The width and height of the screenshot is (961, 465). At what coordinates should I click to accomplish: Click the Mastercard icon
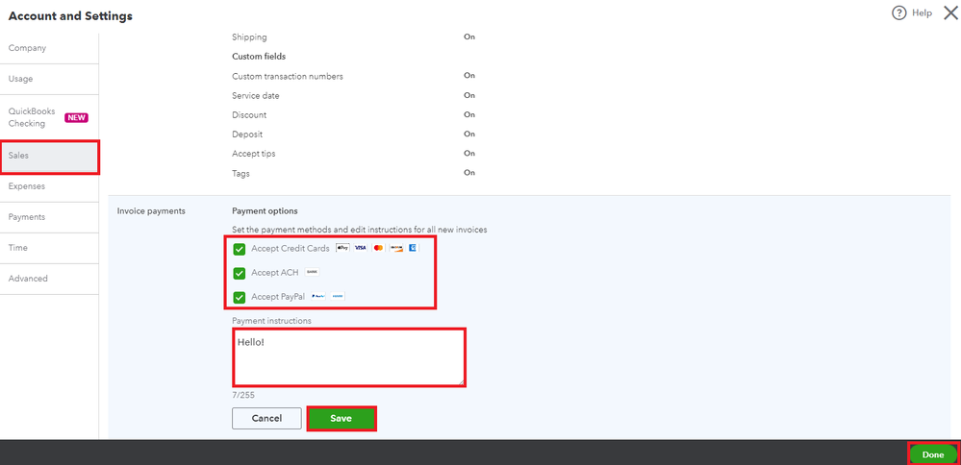[x=378, y=248]
